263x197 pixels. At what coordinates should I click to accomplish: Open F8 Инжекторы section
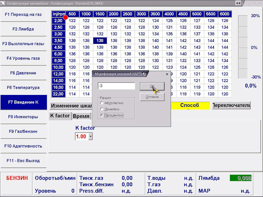[x=23, y=117]
